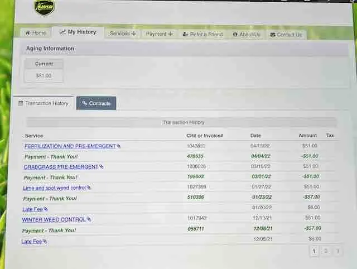Open the Refer a Friend page
The height and width of the screenshot is (269, 357).
click(x=202, y=34)
